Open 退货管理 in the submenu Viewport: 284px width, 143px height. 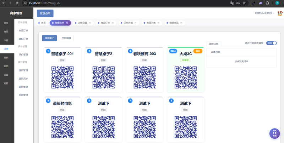click(x=23, y=70)
